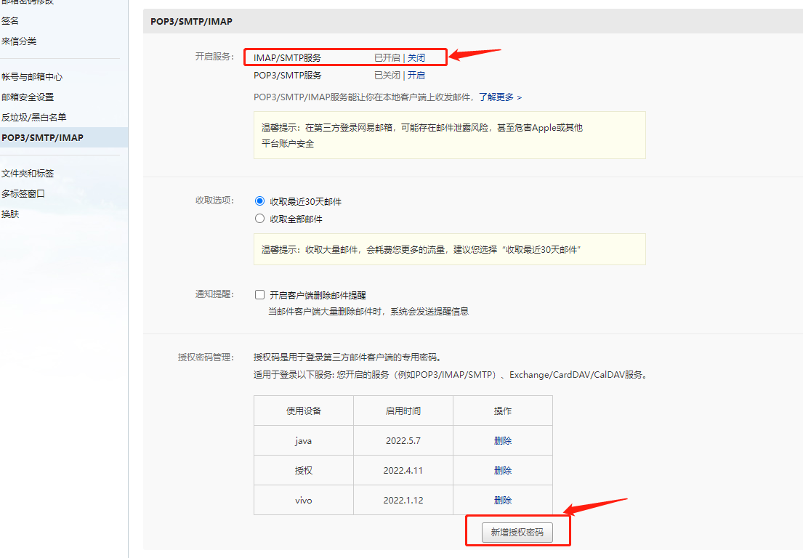Open 换肤 in sidebar
The image size is (803, 558).
tap(10, 214)
